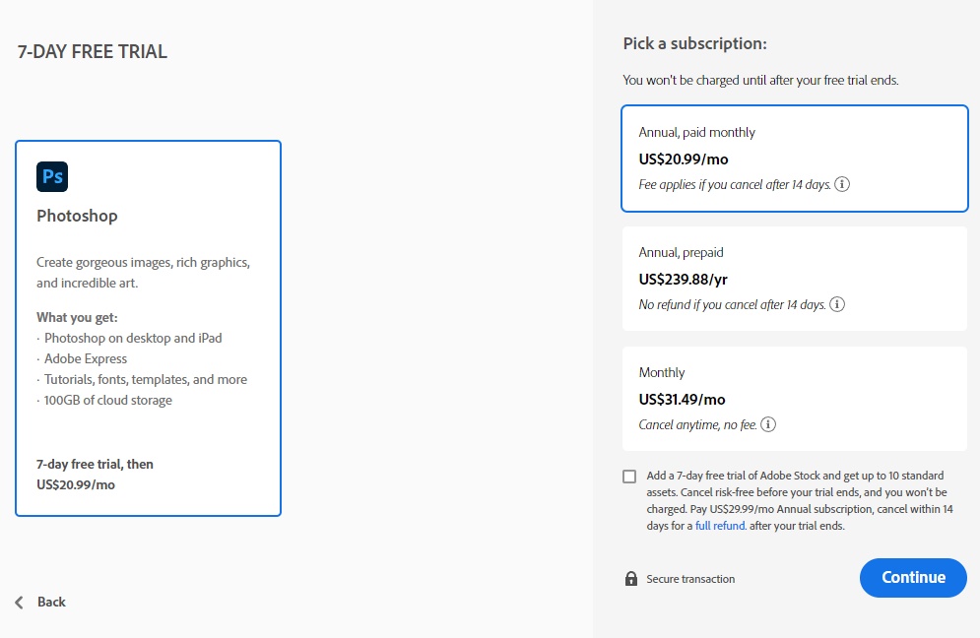980x638 pixels.
Task: Enable the Adobe Stock free trial checkbox
Action: coord(629,477)
